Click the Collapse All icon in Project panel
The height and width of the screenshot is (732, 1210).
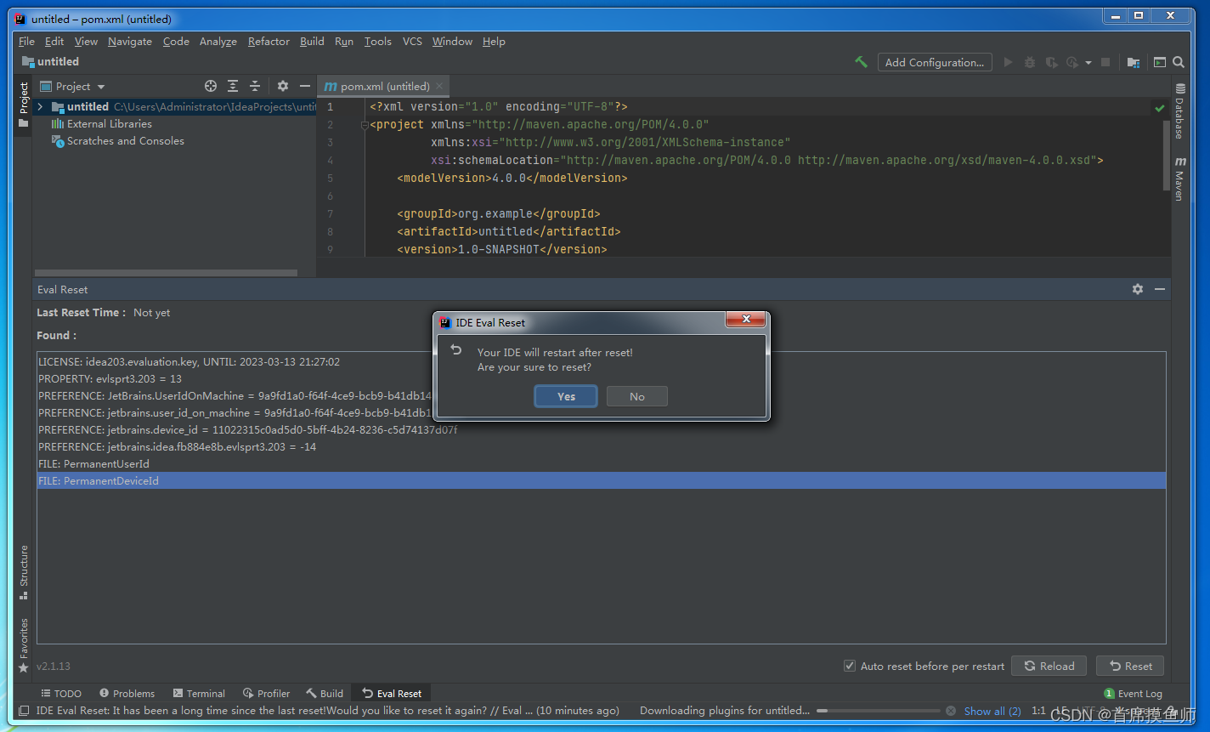(255, 86)
